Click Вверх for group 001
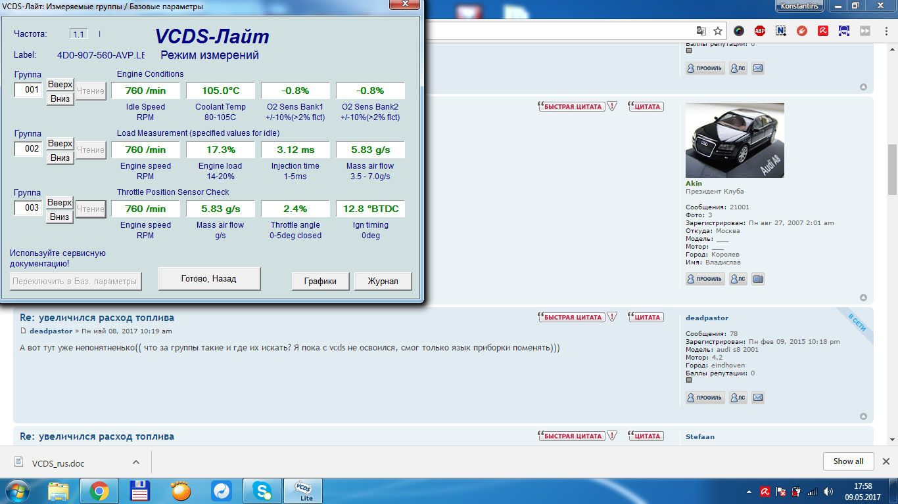The height and width of the screenshot is (504, 898). click(x=60, y=85)
